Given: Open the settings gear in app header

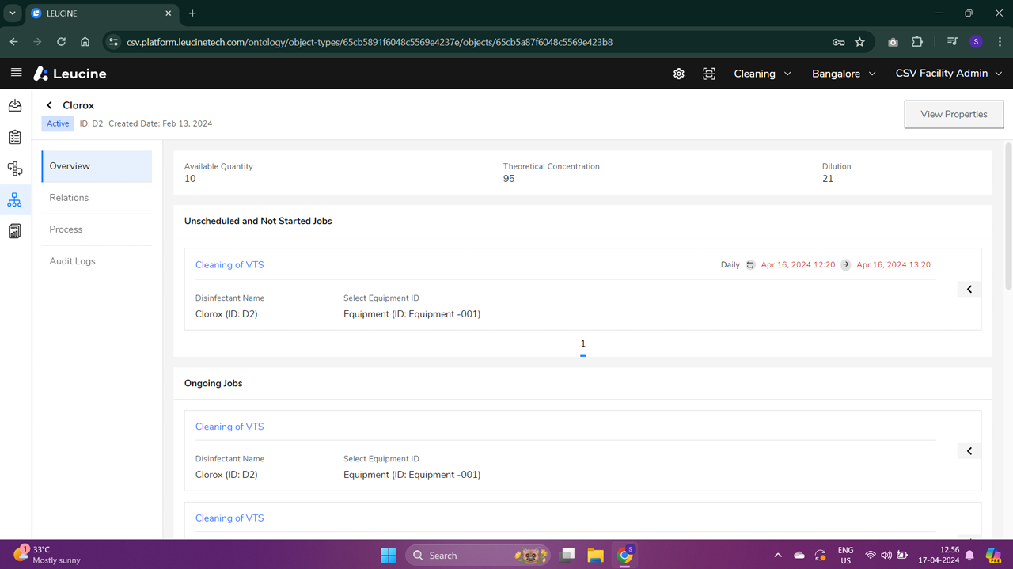Looking at the screenshot, I should point(679,74).
